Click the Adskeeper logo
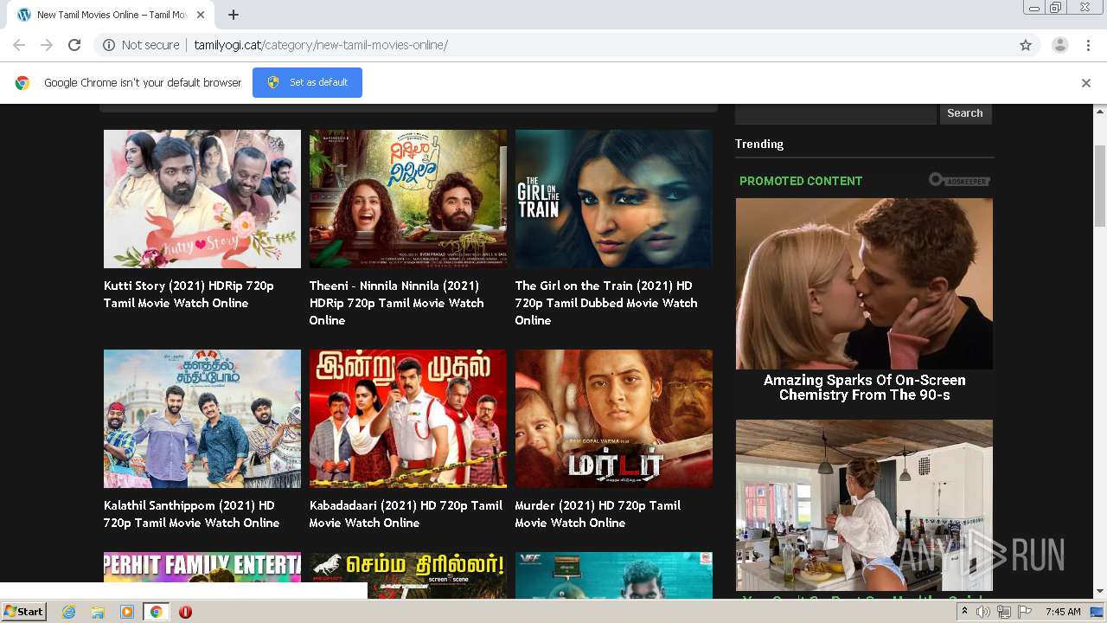This screenshot has height=623, width=1107. click(x=959, y=180)
